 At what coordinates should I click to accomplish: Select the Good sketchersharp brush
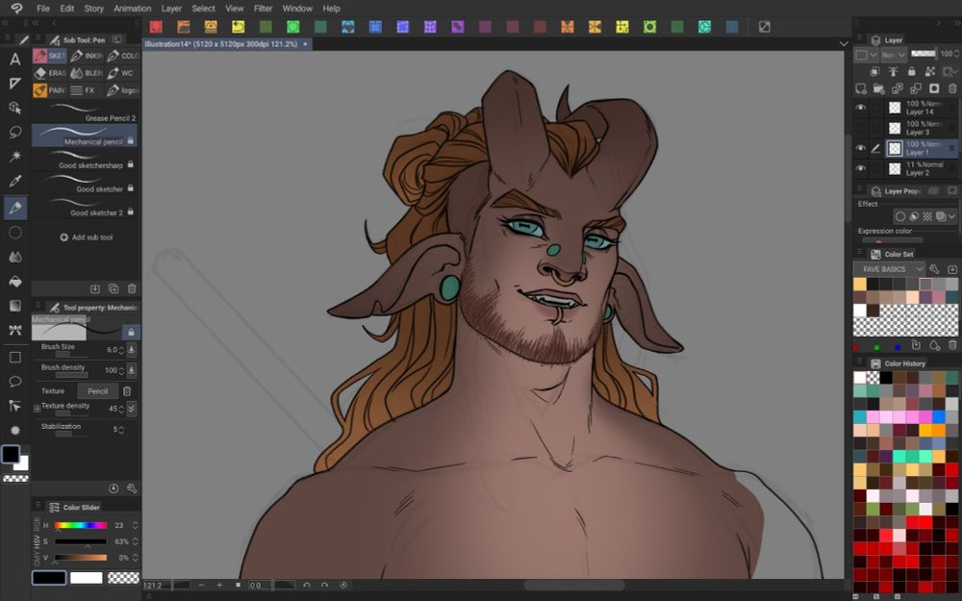pyautogui.click(x=85, y=160)
